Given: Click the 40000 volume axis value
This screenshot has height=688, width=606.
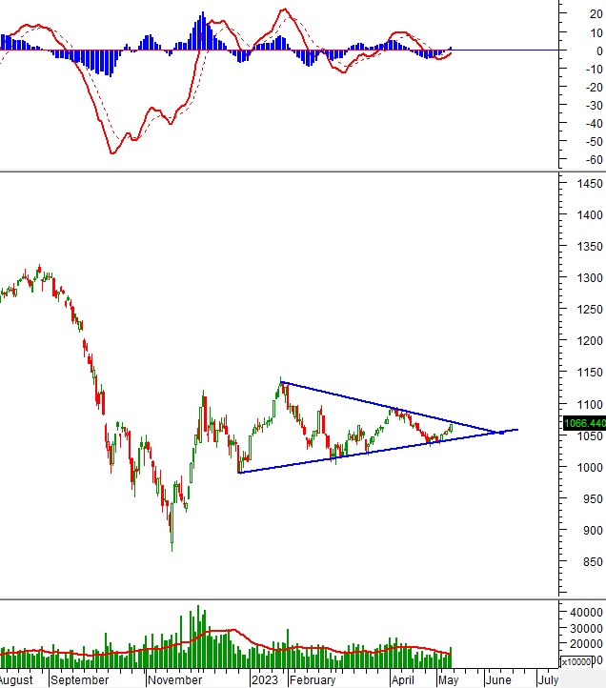Looking at the screenshot, I should [x=586, y=612].
